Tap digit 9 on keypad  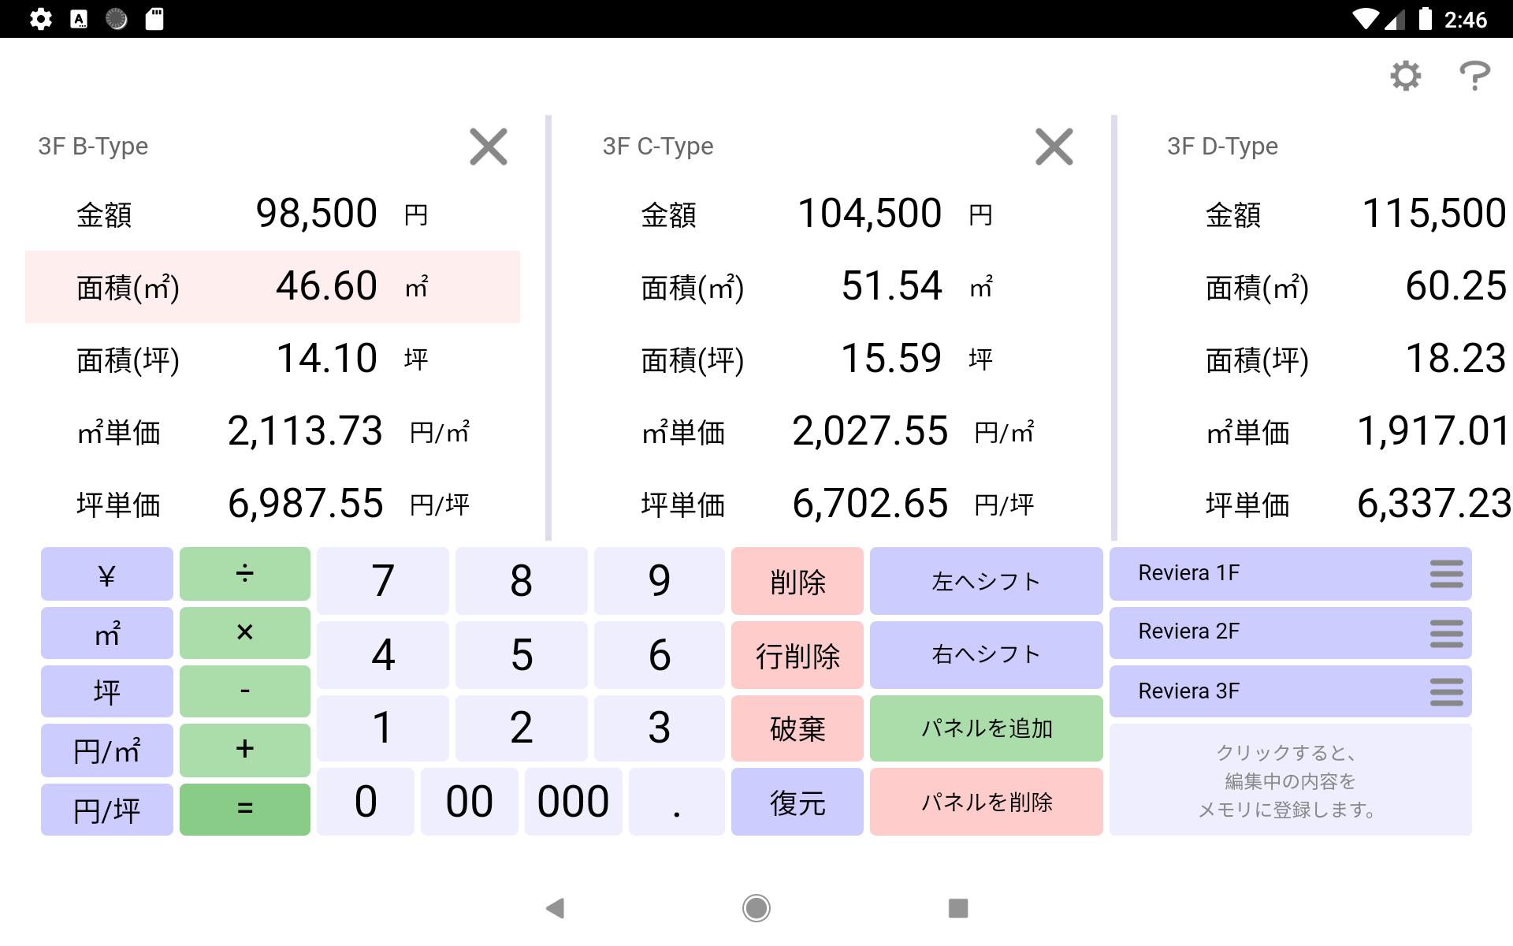660,581
